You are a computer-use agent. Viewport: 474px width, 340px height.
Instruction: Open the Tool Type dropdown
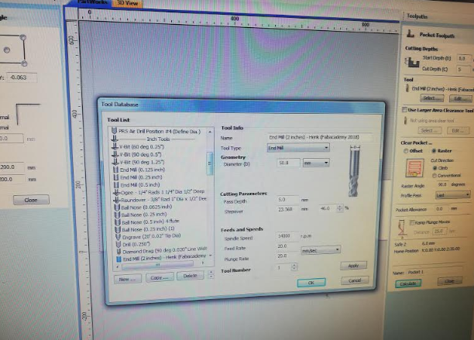click(x=298, y=148)
